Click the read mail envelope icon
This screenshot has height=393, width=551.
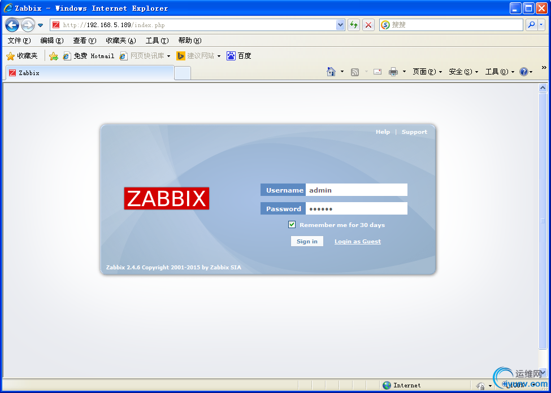click(x=378, y=72)
